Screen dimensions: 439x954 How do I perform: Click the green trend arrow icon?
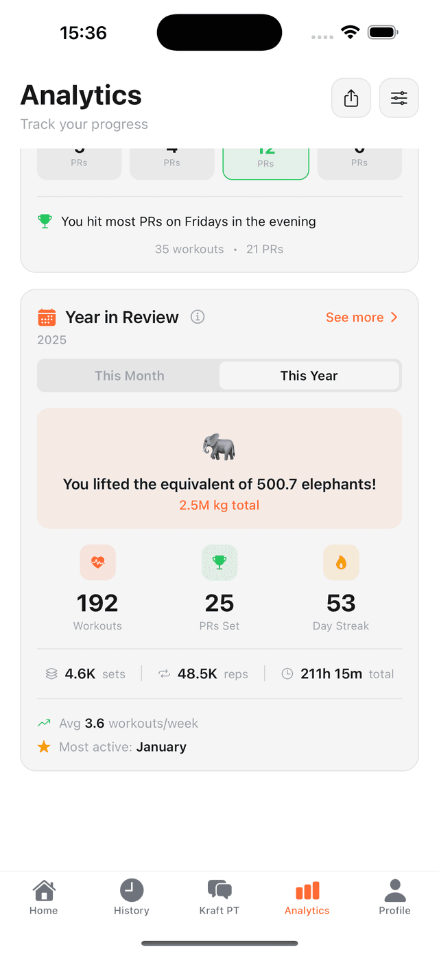coord(45,723)
